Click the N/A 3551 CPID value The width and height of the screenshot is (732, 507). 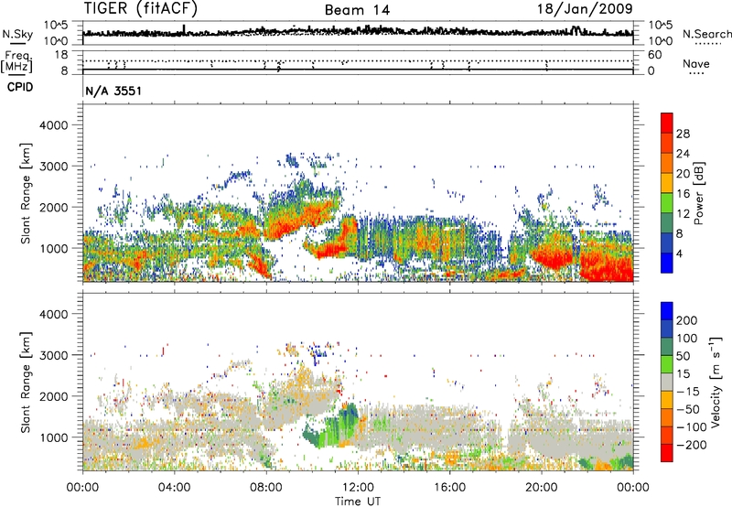113,91
